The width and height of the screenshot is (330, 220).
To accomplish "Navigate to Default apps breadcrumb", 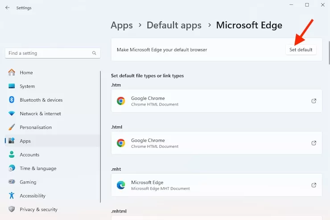I will pyautogui.click(x=174, y=25).
